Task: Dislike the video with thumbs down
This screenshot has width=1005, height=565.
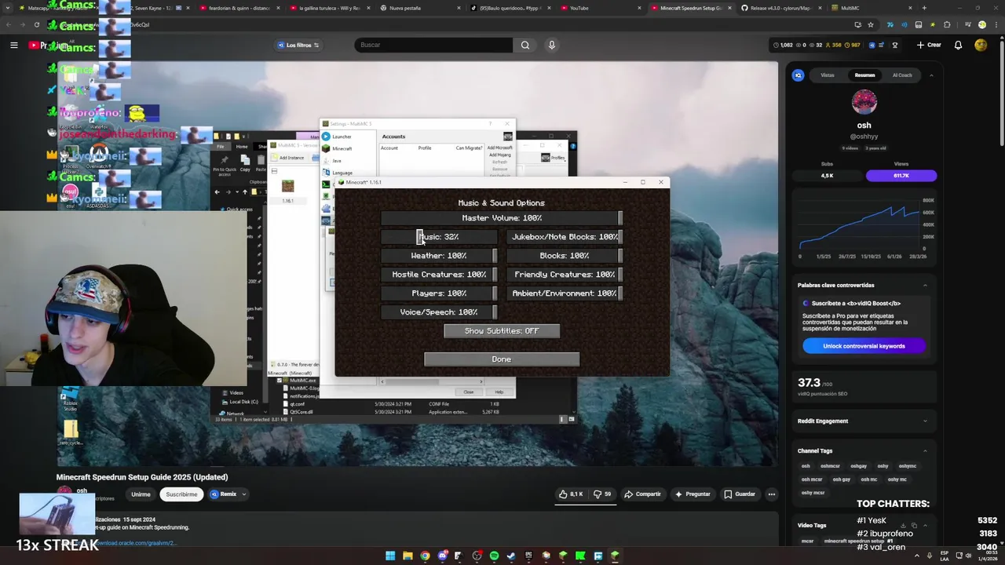Action: [602, 494]
